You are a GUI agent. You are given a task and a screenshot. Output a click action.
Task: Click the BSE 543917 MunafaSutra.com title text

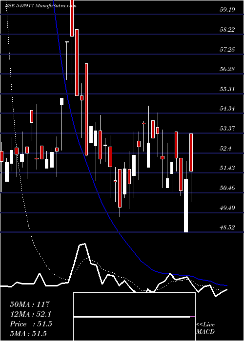(41, 6)
